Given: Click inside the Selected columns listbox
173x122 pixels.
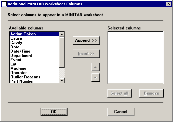Looking at the screenshot, I should point(135,58).
